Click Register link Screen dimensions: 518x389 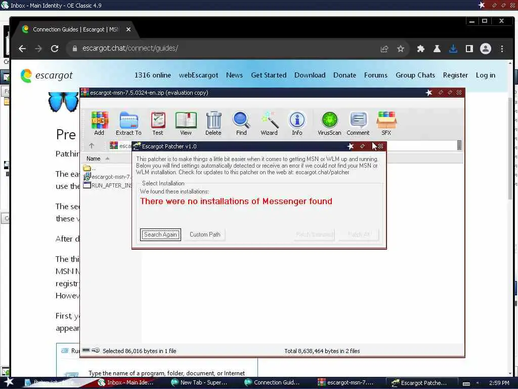[455, 75]
